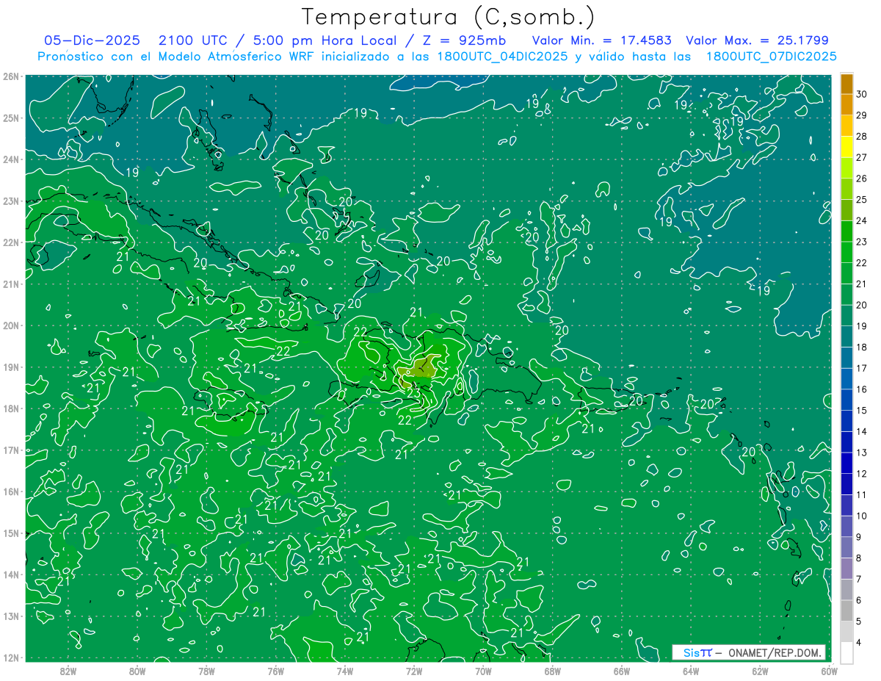Click the "24N" latitude axis label
Viewport: 881px width, 681px height.
coord(10,159)
